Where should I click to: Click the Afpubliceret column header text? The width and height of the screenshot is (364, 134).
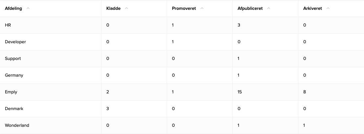point(250,9)
